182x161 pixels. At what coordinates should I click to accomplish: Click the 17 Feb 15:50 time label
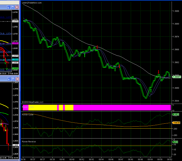(x=13, y=73)
